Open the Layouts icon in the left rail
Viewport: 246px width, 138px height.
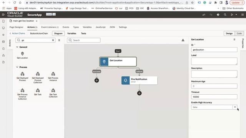(x=3, y=49)
